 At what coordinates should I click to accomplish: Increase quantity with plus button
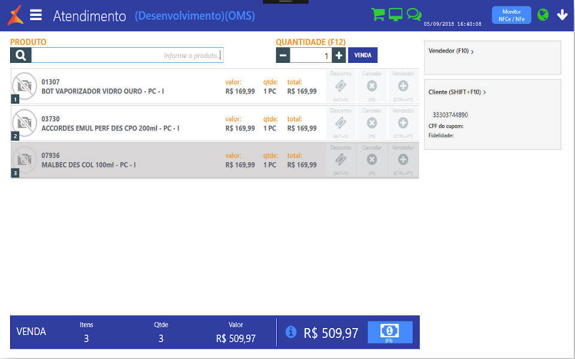339,55
